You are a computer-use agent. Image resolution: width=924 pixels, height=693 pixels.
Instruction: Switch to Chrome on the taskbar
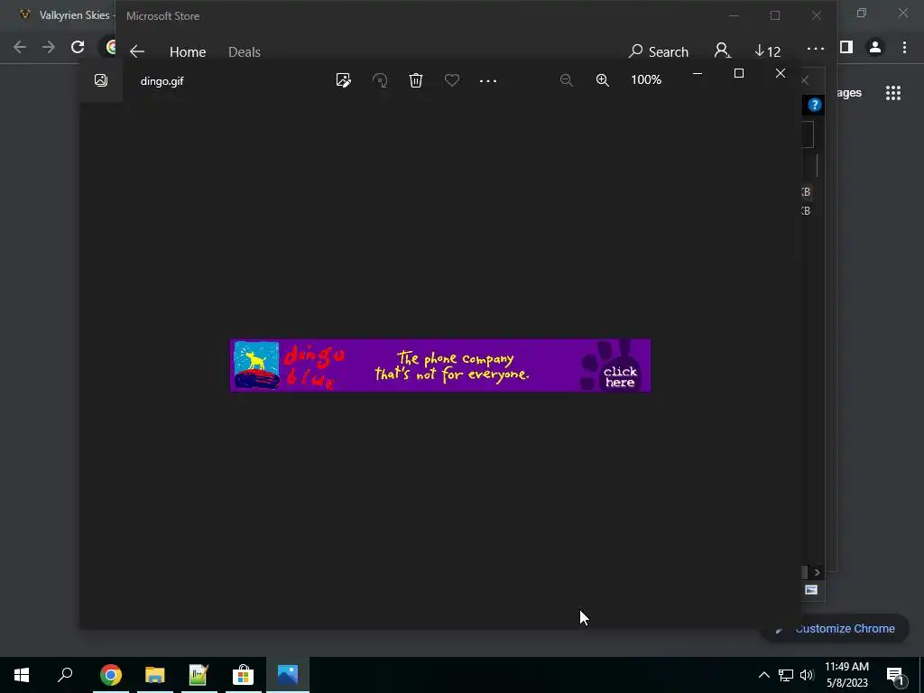coord(110,675)
